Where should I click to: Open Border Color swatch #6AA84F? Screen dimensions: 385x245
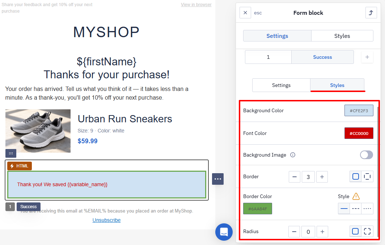258,209
